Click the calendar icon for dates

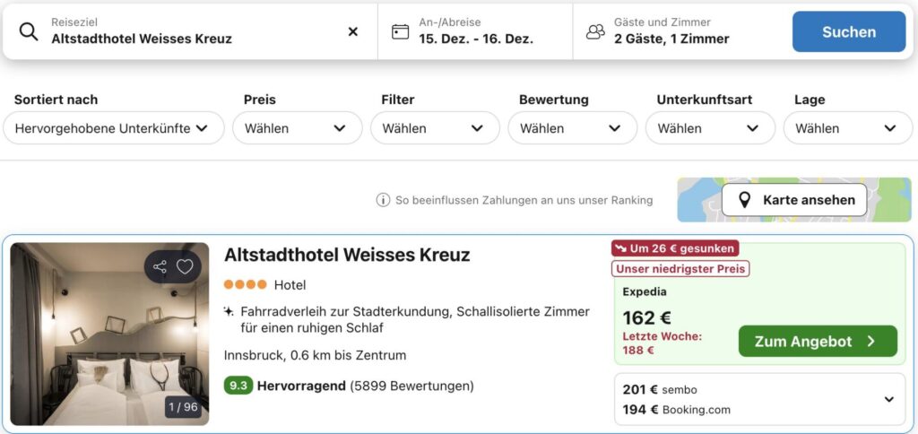pyautogui.click(x=401, y=31)
